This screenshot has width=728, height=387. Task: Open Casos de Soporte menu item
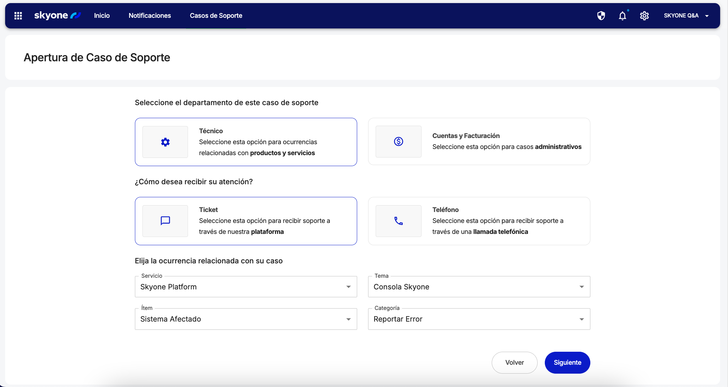(216, 16)
